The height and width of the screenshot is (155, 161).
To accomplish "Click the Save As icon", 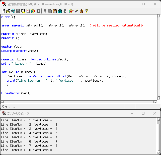I will [x=23, y=11].
